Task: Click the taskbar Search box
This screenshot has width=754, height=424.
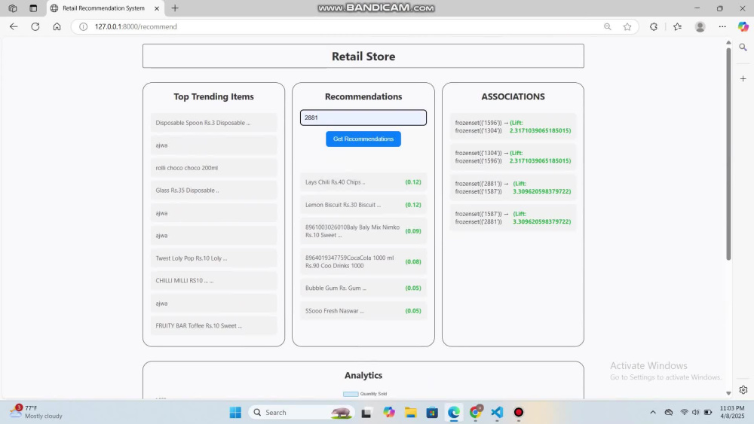Action: pos(302,413)
